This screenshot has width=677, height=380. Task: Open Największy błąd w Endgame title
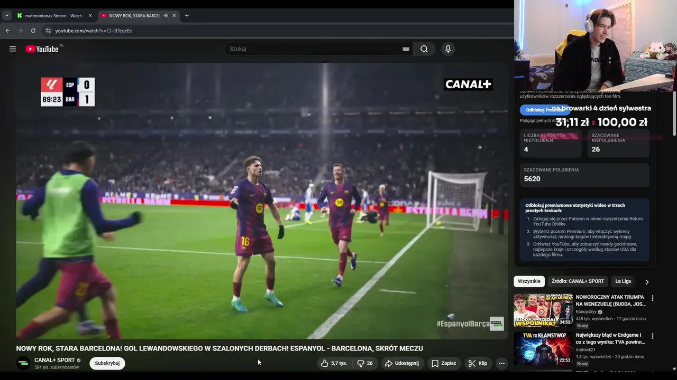(x=611, y=338)
